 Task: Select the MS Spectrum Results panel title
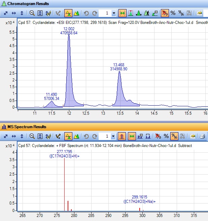[x=27, y=127]
